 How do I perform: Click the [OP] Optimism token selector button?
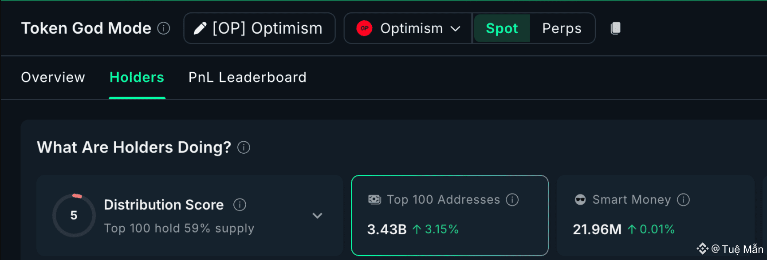click(260, 28)
